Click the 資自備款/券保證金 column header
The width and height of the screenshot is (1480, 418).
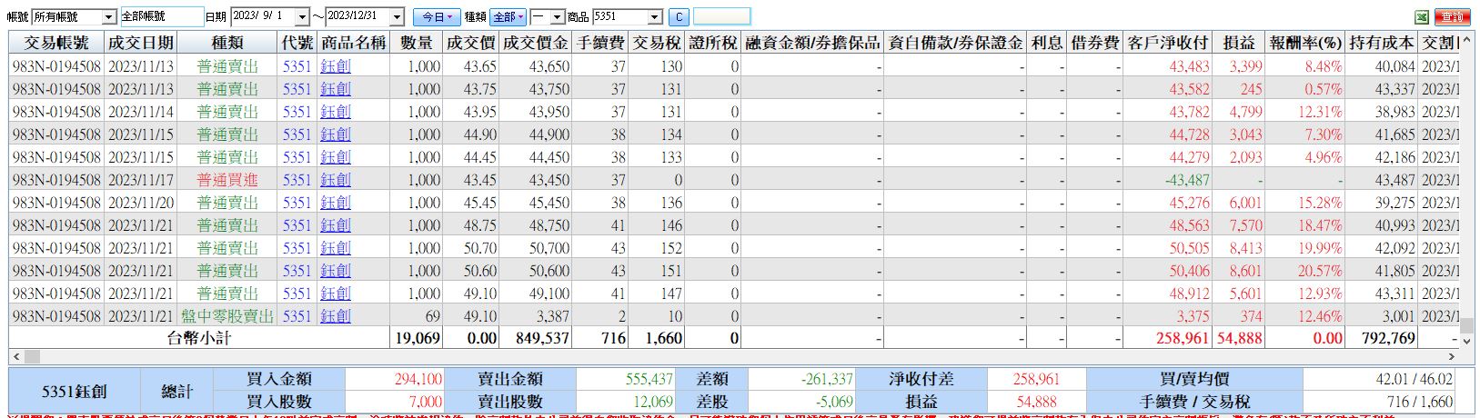tap(955, 43)
